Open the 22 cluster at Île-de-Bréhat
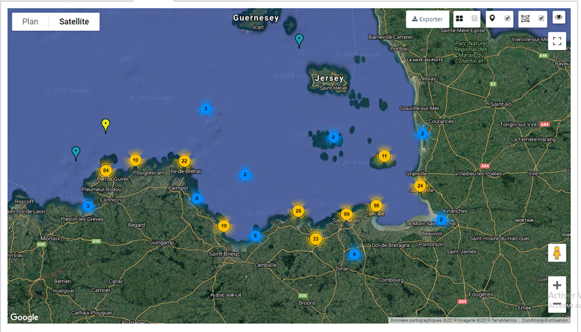 pyautogui.click(x=184, y=161)
